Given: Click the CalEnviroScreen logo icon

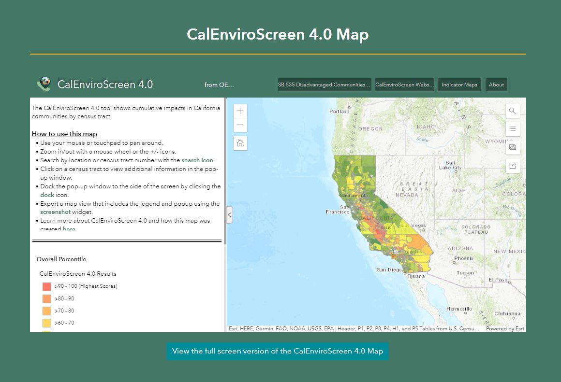Looking at the screenshot, I should [x=44, y=84].
